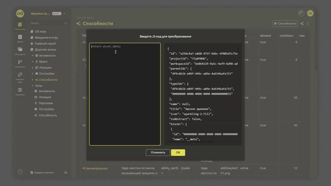Click the search magnifier icon in the sidebar

click(66, 23)
